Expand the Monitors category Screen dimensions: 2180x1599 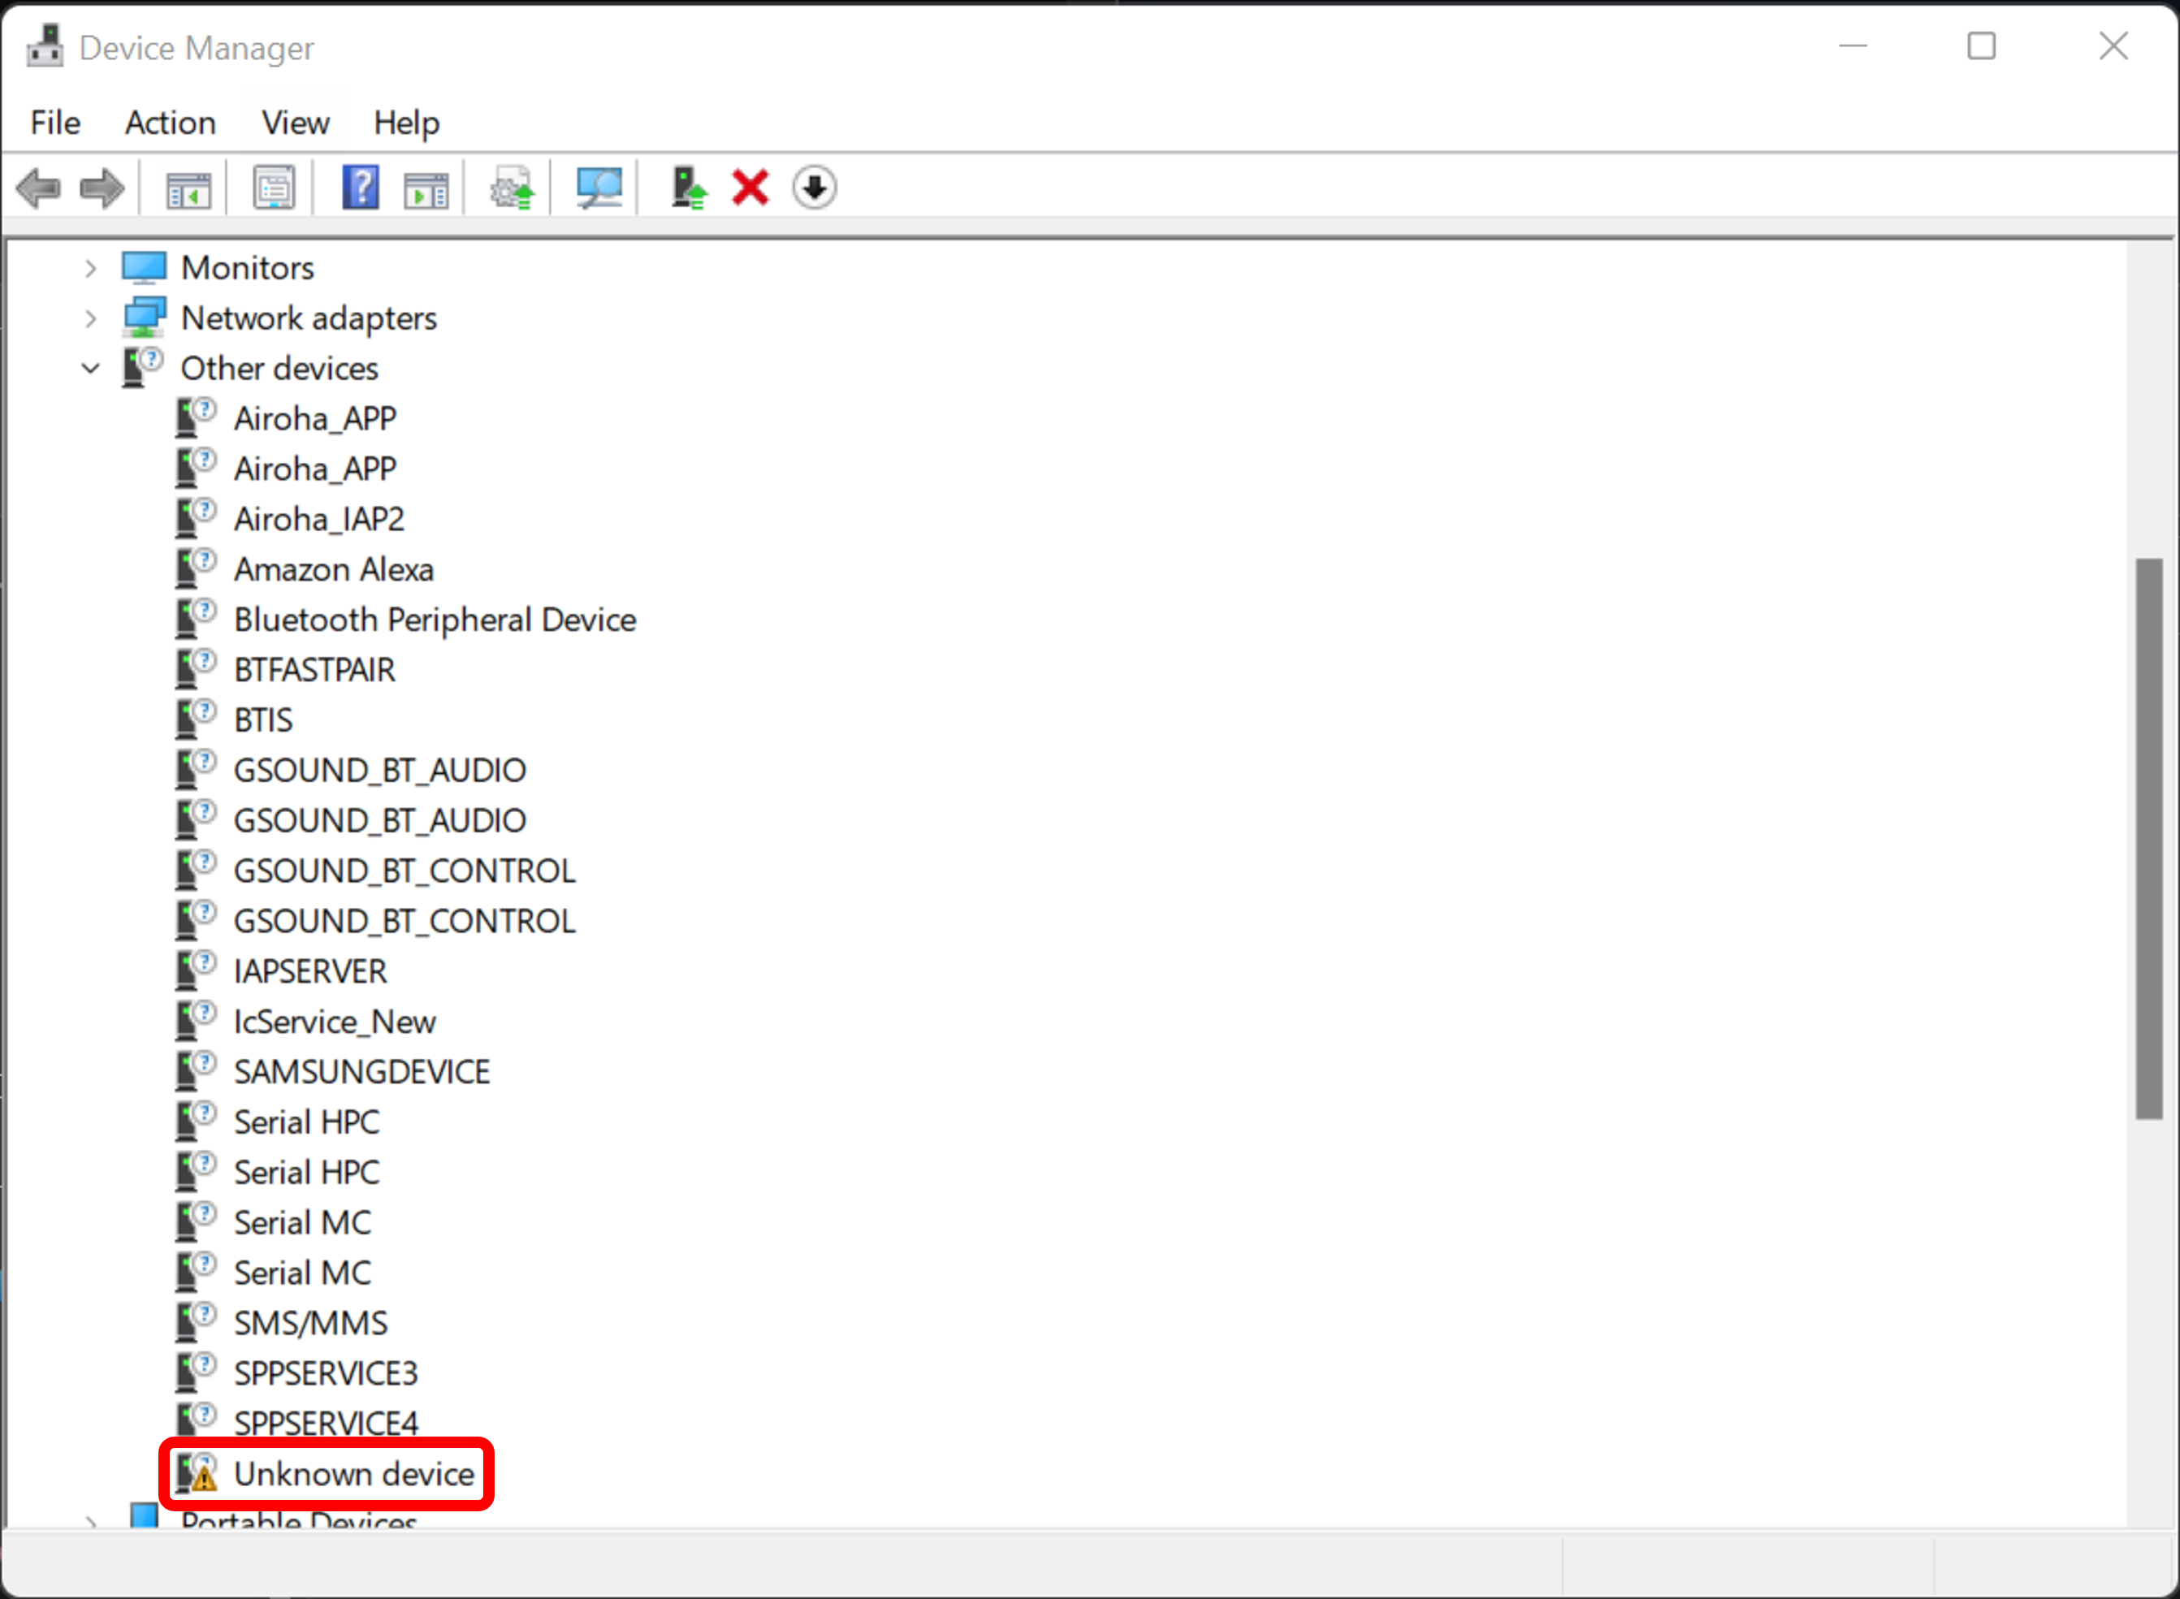click(91, 268)
